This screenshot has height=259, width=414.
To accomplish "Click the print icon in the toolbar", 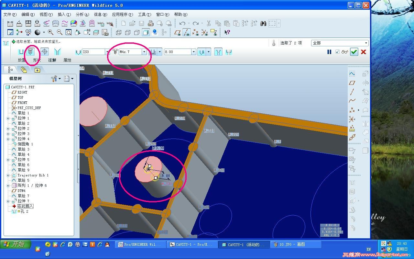I will pos(150,23).
